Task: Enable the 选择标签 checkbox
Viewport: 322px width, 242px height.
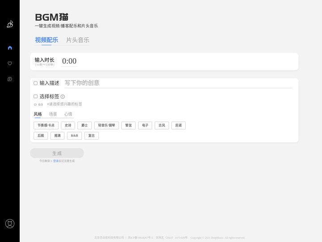Action: (x=35, y=96)
